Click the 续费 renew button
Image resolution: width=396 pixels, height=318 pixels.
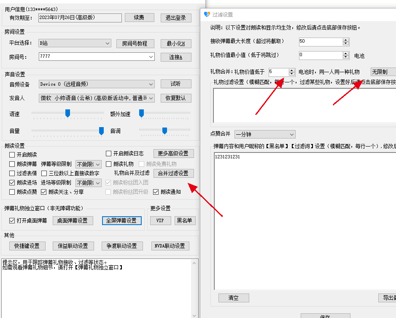(140, 17)
